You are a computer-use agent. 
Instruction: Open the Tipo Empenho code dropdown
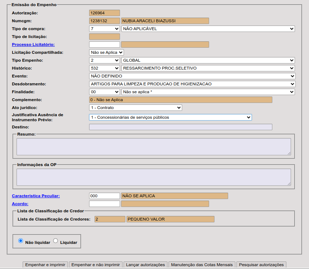pos(104,60)
